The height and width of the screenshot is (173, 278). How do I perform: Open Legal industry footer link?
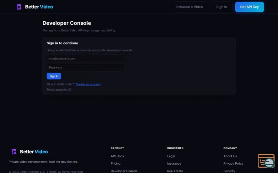(x=171, y=156)
